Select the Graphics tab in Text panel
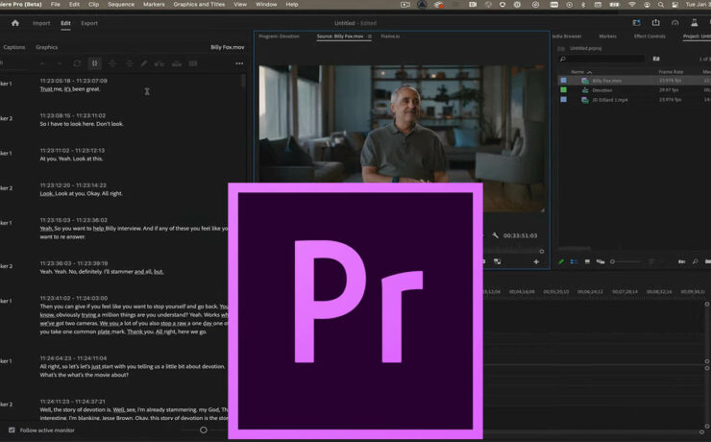711x442 pixels. [x=47, y=47]
